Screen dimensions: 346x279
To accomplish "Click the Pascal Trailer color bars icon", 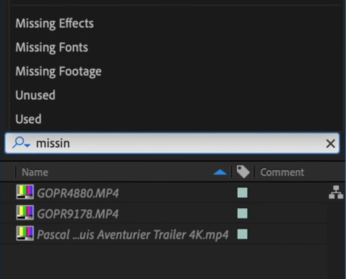I will (25, 233).
